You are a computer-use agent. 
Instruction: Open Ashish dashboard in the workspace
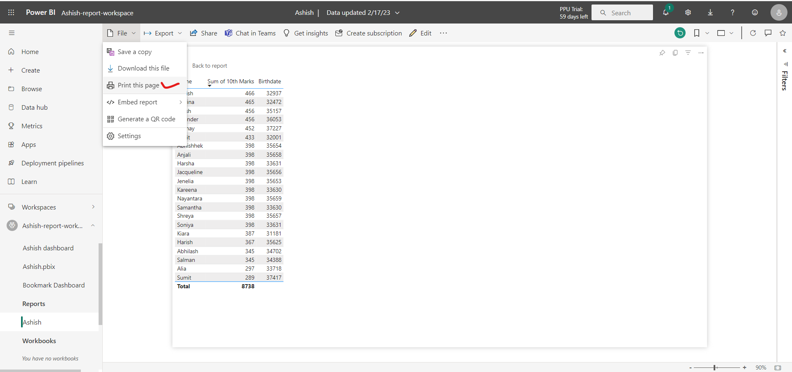[x=48, y=248]
